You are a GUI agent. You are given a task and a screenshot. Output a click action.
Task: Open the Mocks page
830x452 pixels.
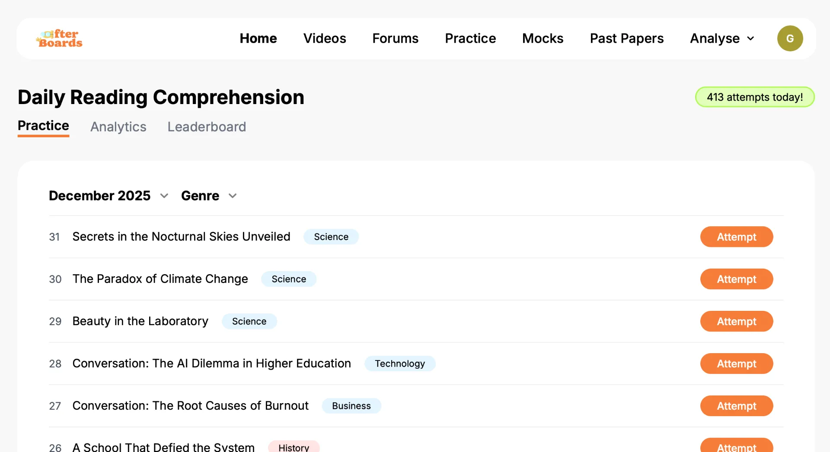click(x=543, y=38)
